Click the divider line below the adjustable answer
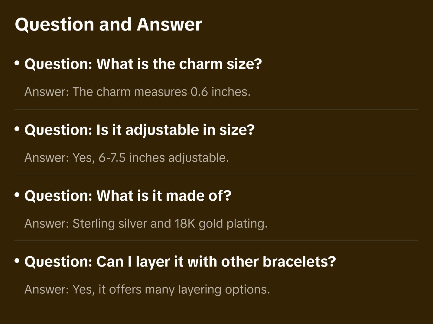 217,175
